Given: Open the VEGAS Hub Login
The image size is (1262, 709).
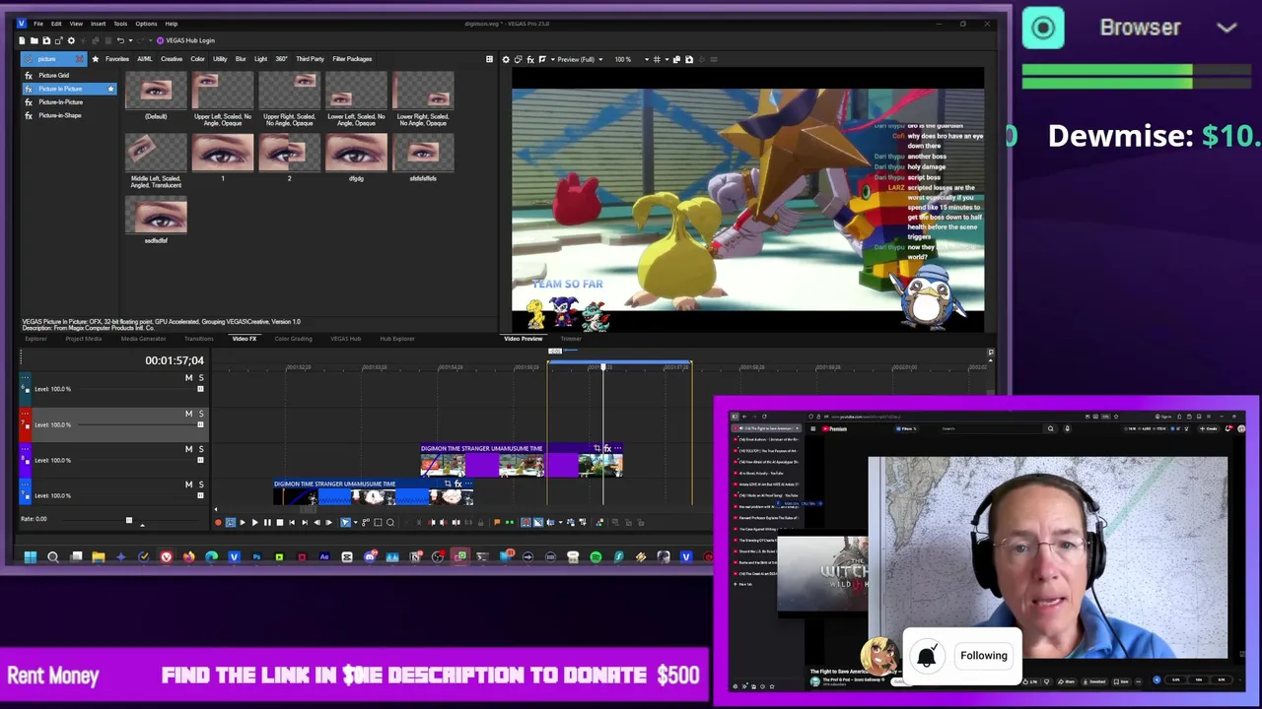Looking at the screenshot, I should tap(185, 40).
